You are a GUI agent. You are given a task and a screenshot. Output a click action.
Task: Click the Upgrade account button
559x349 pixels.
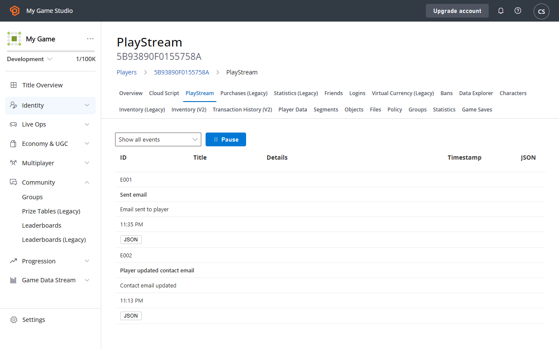[x=457, y=11]
